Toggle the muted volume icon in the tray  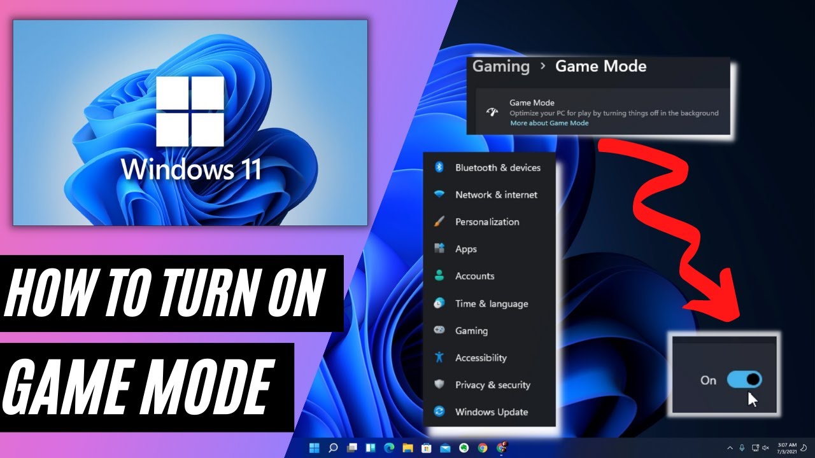tap(765, 448)
